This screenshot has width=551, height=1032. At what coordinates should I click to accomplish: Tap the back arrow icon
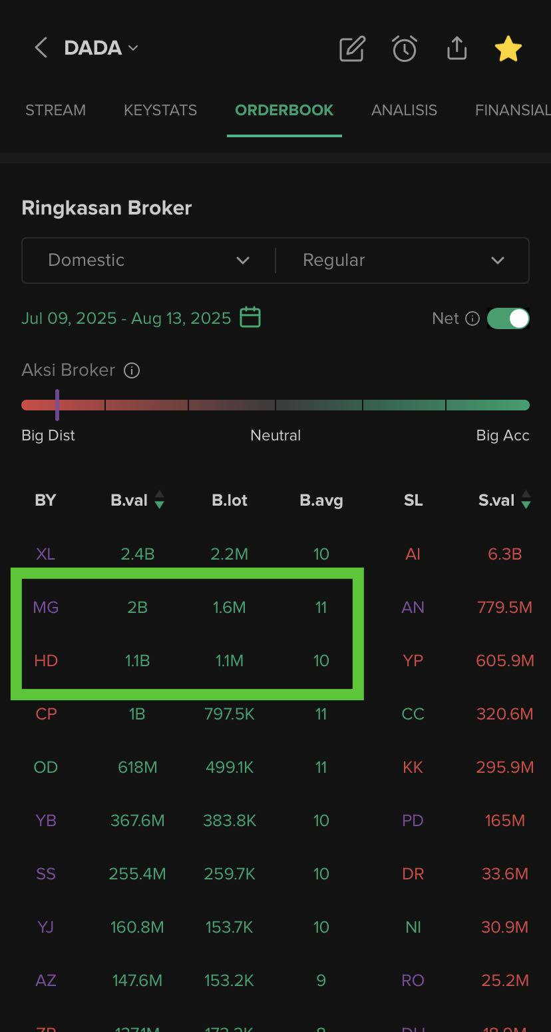(41, 48)
